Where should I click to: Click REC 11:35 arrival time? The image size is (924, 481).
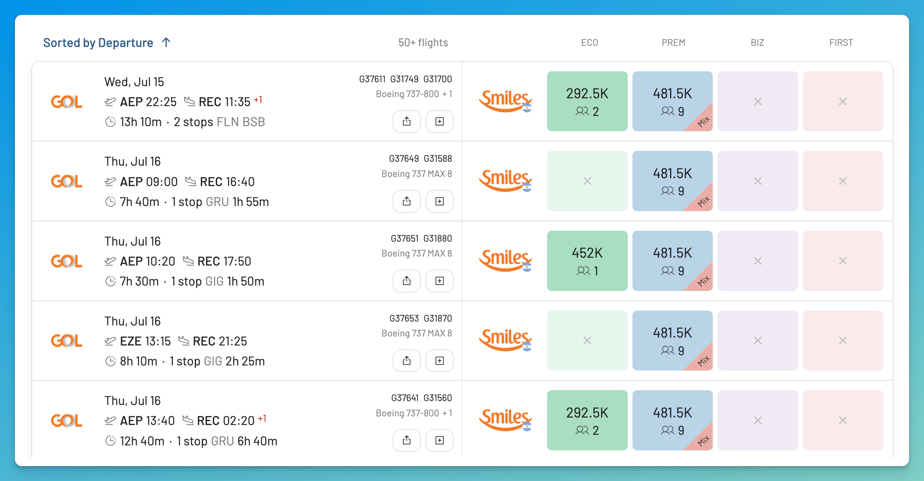point(224,102)
